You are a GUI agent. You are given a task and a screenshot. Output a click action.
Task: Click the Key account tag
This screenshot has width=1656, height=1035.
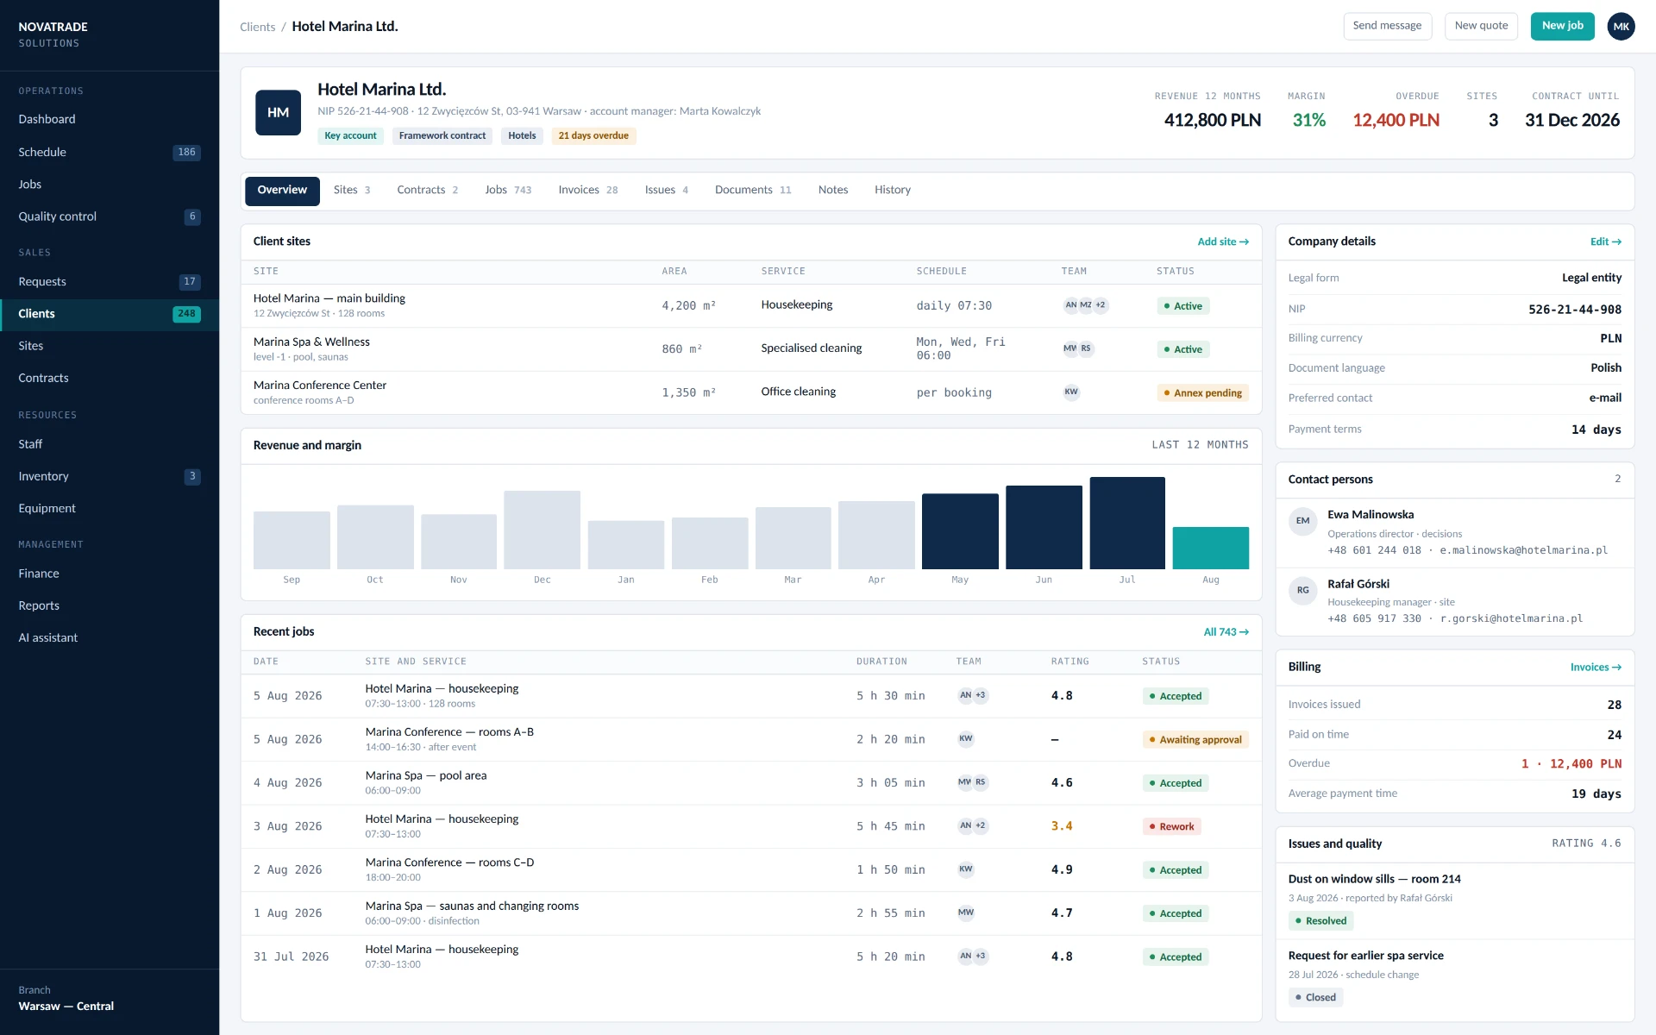tap(350, 135)
